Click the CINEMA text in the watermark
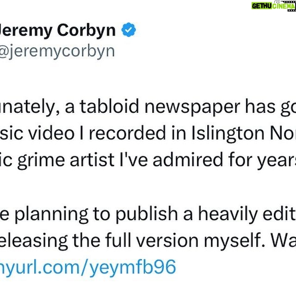 tap(284, 6)
